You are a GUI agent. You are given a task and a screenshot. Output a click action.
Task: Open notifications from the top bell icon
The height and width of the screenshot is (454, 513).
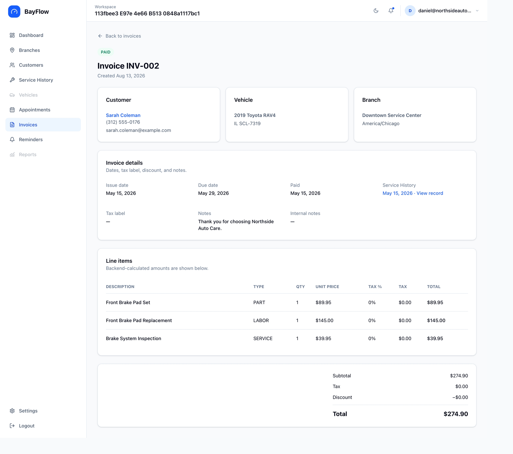tap(391, 11)
